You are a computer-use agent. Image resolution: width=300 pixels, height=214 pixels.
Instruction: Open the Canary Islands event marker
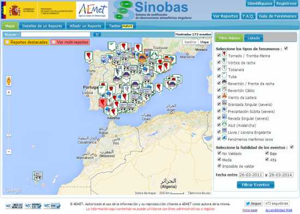click(38, 176)
